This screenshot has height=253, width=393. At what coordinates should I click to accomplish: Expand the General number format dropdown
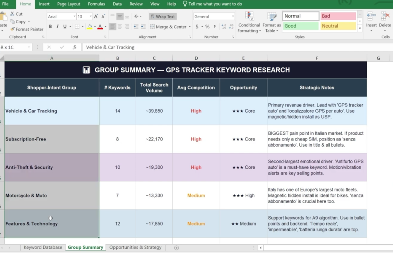(x=233, y=16)
